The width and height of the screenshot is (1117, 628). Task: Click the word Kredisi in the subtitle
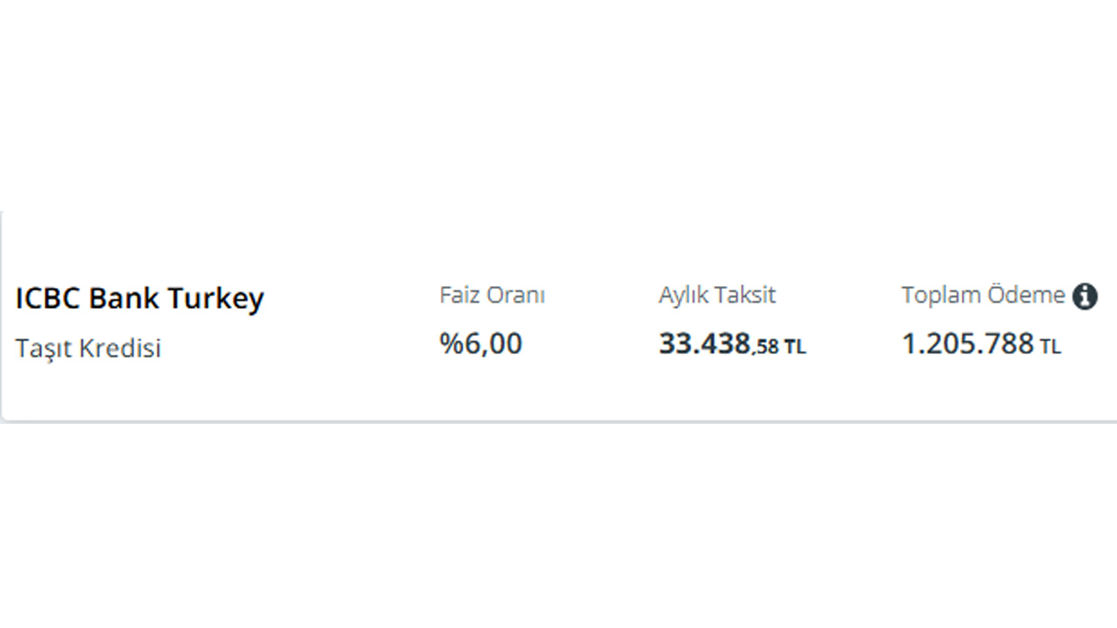click(120, 348)
